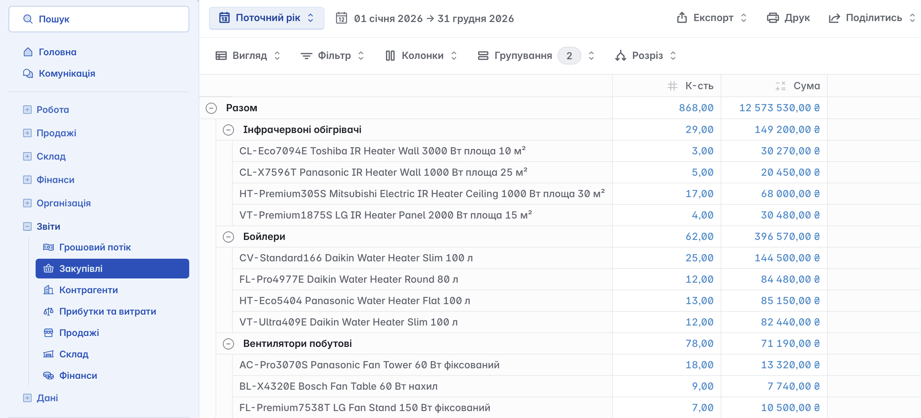This screenshot has height=418, width=921.
Task: Collapse the Разом total row
Action: [211, 108]
